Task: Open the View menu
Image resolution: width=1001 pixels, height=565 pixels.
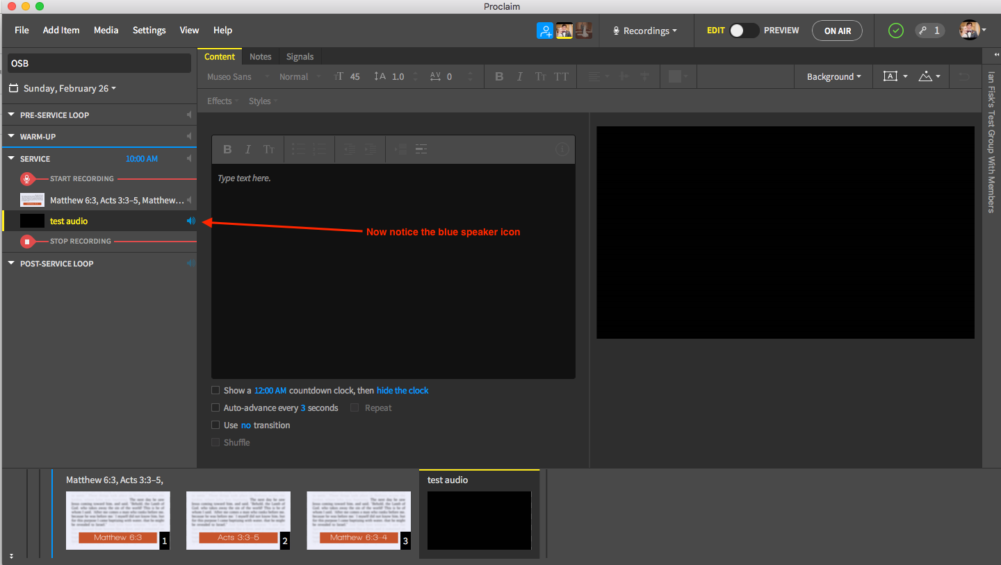Action: pyautogui.click(x=189, y=31)
